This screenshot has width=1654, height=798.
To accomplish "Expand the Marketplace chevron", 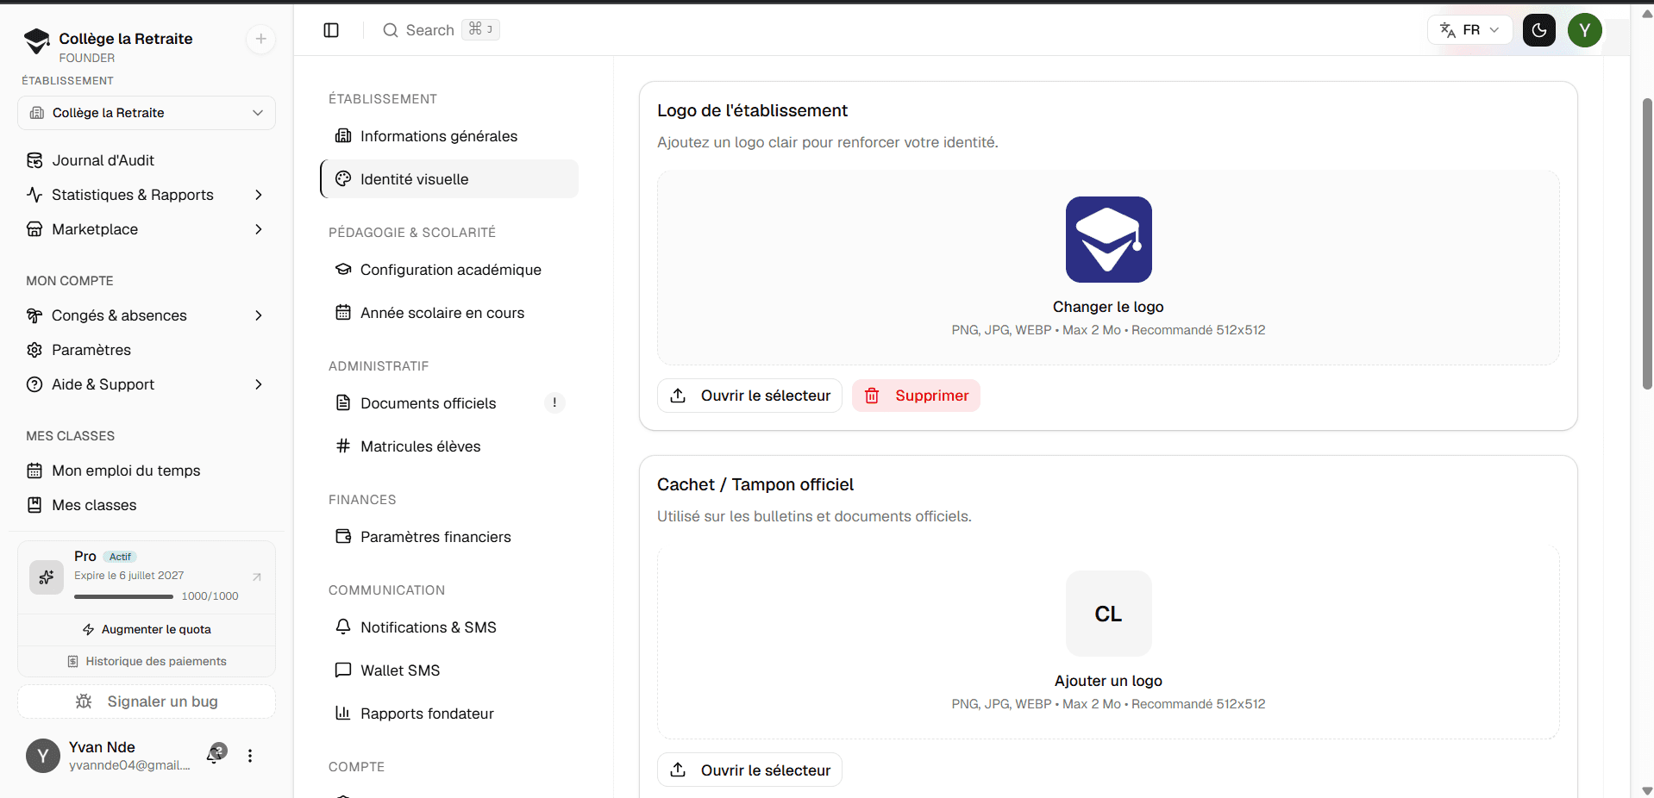I will tap(258, 229).
